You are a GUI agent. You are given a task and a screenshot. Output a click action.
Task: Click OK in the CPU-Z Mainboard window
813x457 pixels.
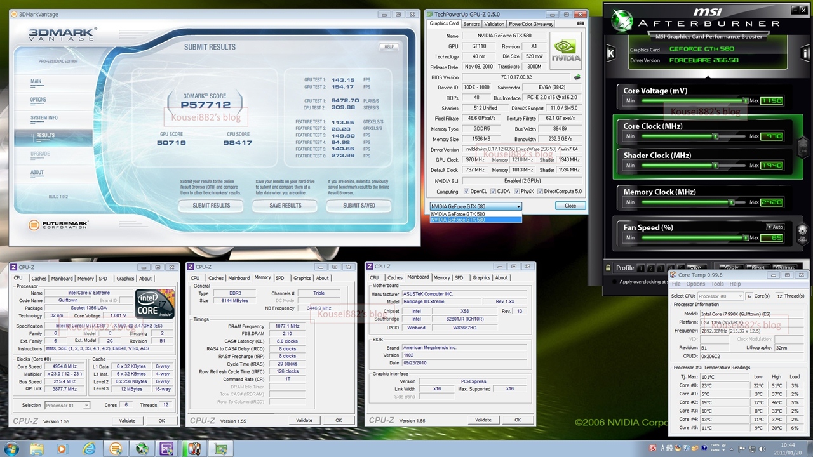(x=518, y=420)
